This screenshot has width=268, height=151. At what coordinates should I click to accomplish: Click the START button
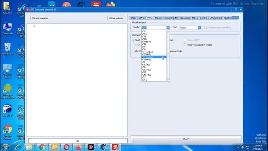(186, 139)
